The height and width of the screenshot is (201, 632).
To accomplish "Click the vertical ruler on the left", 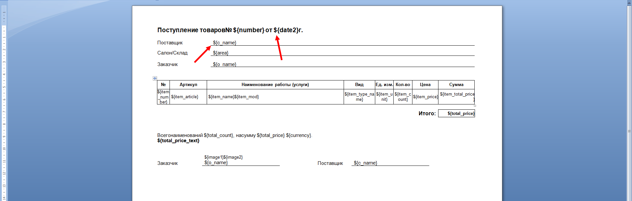I will tap(4, 99).
